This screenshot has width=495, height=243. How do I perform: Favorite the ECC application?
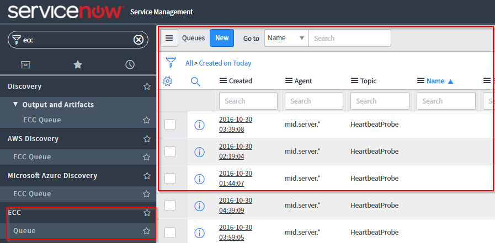(x=147, y=213)
